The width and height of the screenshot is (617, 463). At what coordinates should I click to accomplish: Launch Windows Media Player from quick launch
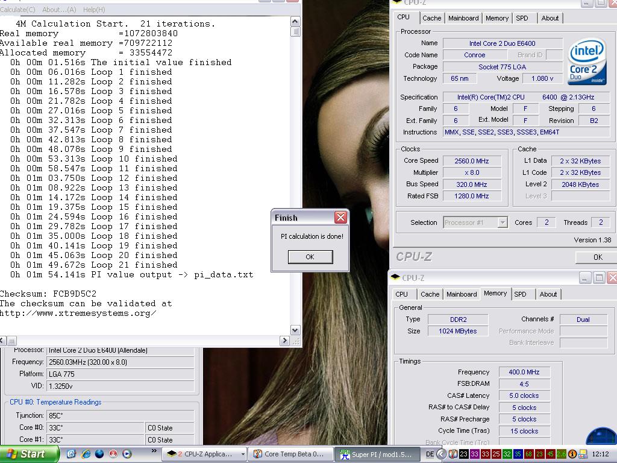127,454
